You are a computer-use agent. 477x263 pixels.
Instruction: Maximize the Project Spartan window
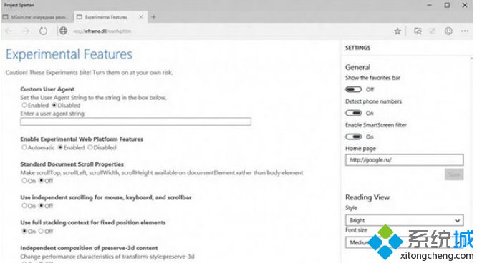pos(447,5)
